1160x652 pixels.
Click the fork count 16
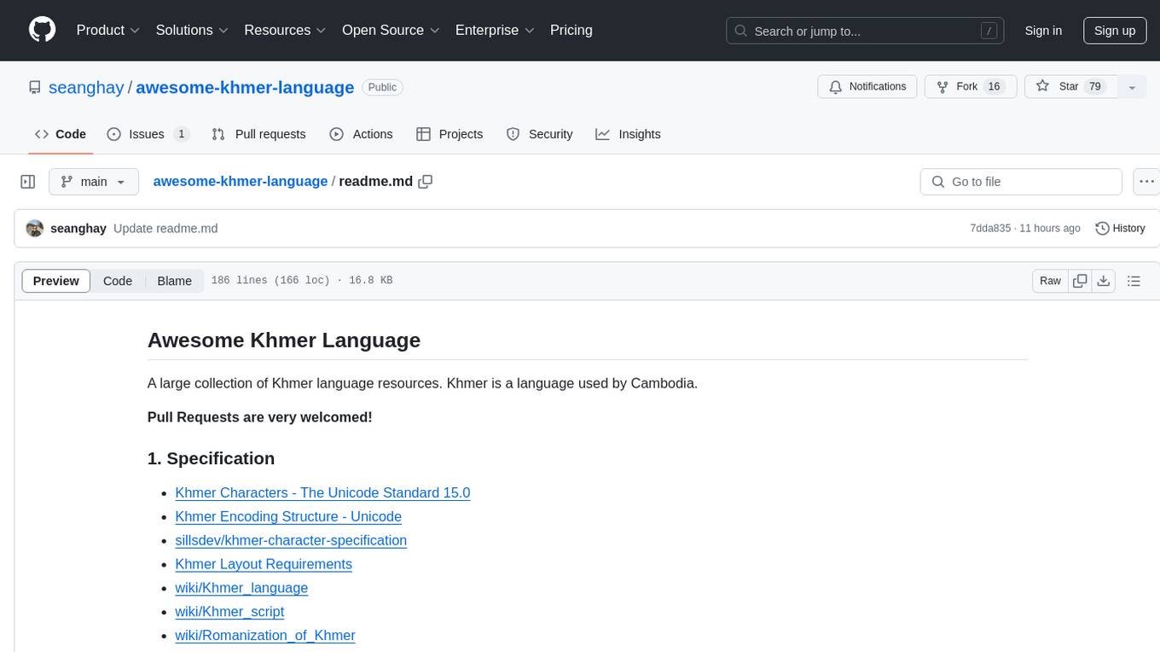pyautogui.click(x=994, y=87)
